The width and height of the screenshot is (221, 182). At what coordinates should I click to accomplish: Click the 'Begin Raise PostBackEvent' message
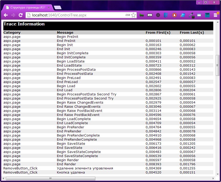tap(80, 111)
